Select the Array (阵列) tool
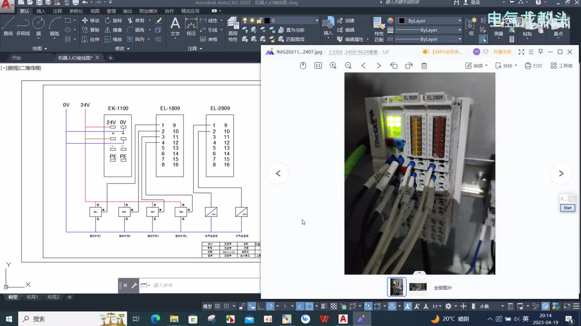 click(136, 39)
